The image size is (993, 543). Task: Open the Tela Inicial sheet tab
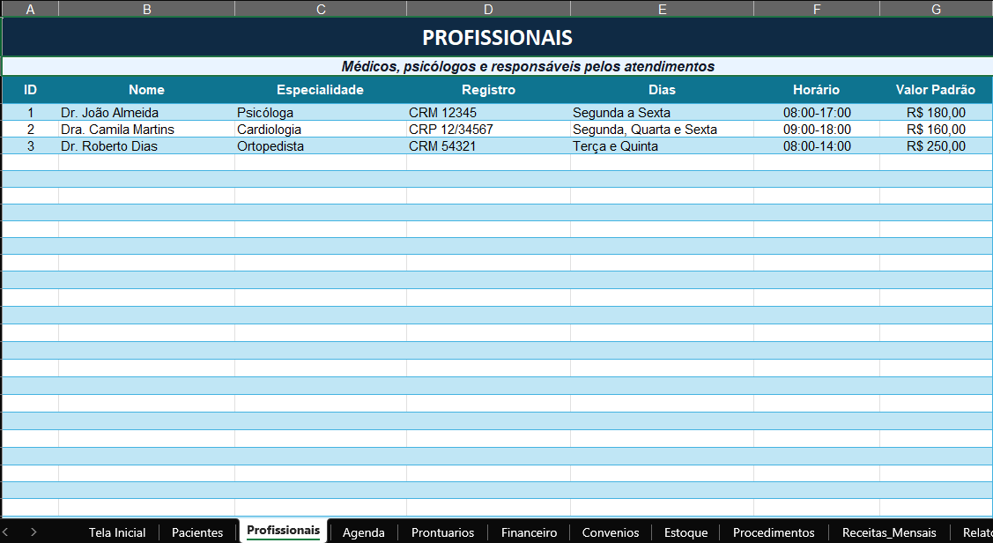pyautogui.click(x=117, y=532)
